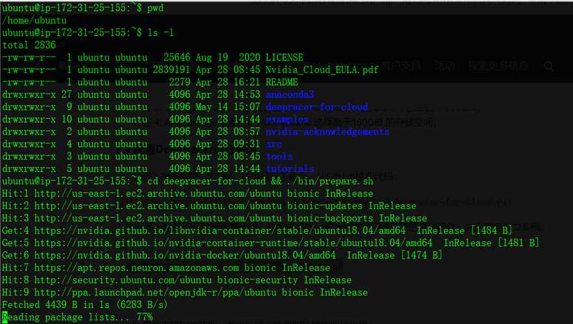Viewport: 573px width, 324px height.
Task: Click the src directory entry
Action: [x=273, y=144]
